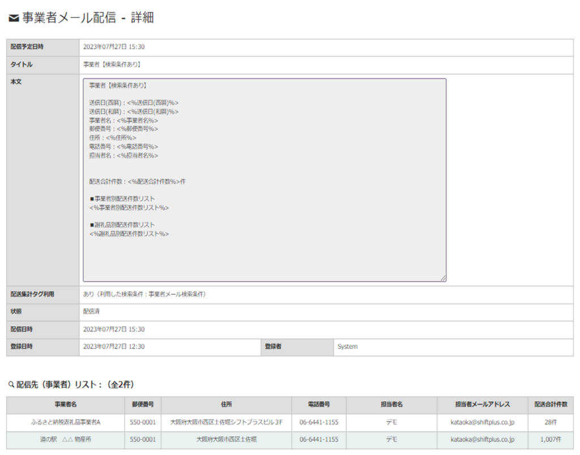Click the email address in ふるさと納税返礼品事業者A row
This screenshot has height=455, width=580.
482,422
